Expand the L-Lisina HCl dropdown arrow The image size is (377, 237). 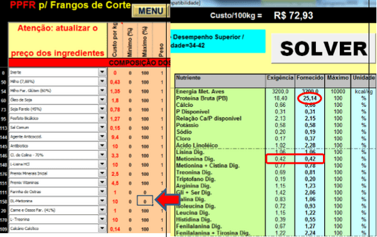(x=102, y=164)
